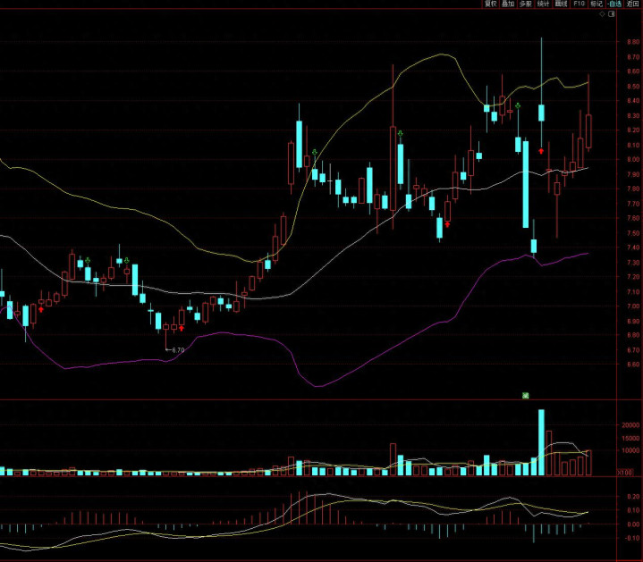Click the 8.80 price axis label

633,42
